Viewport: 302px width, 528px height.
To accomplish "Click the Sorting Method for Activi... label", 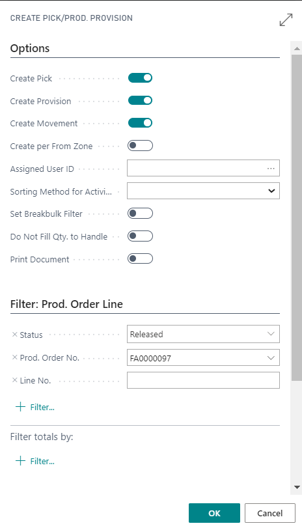I will 61,191.
